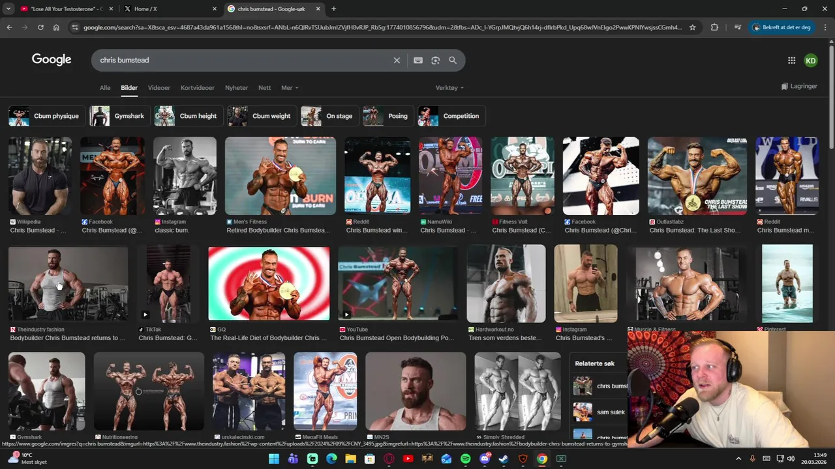Open the Google apps grid
The height and width of the screenshot is (469, 835).
[x=791, y=61]
